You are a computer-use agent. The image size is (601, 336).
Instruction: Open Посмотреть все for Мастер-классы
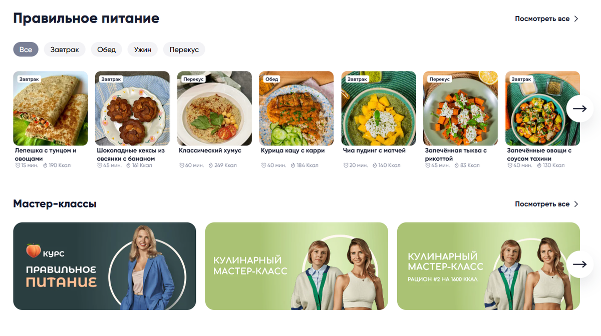tap(542, 204)
